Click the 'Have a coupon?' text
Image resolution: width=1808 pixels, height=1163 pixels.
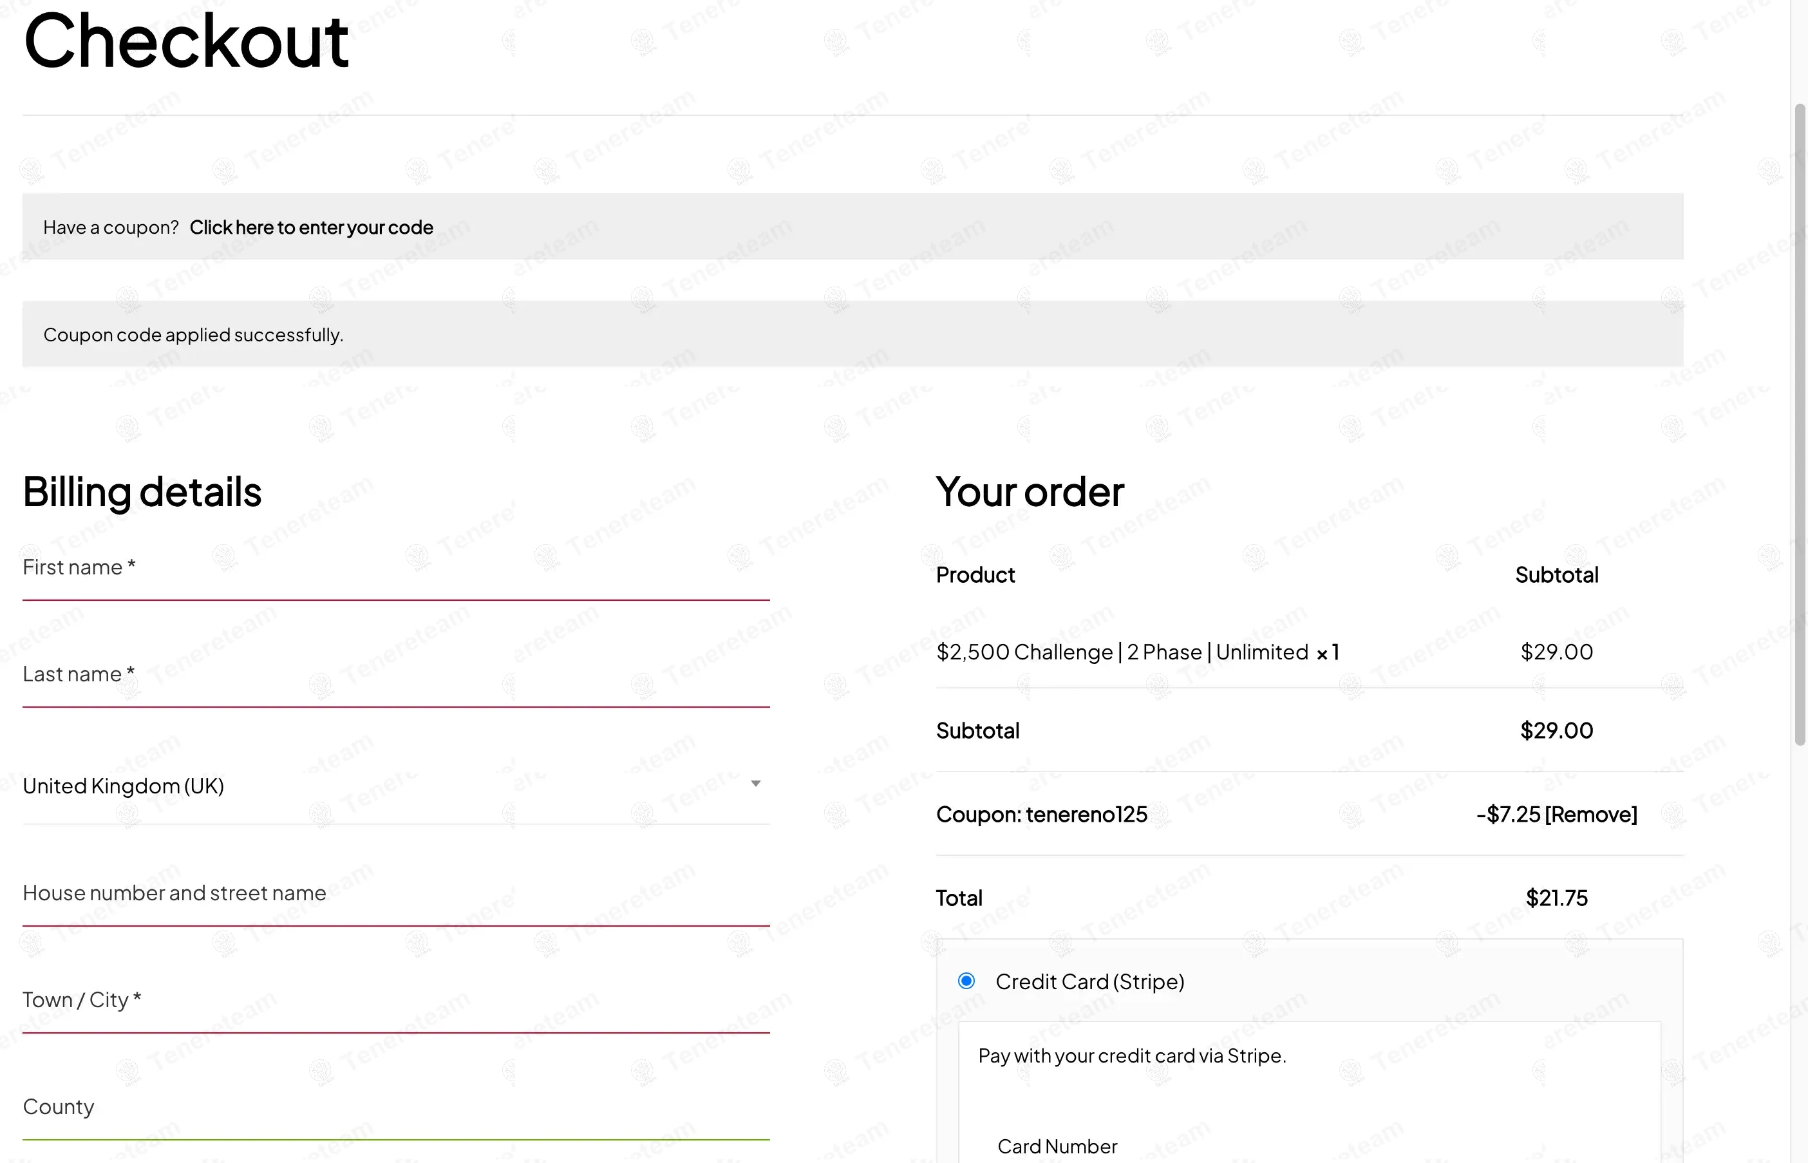(111, 227)
